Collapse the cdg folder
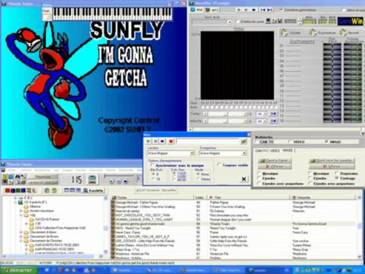365x274 pixels. (21, 215)
